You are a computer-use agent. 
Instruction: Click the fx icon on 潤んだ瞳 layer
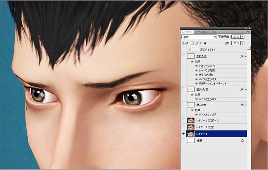242,105
